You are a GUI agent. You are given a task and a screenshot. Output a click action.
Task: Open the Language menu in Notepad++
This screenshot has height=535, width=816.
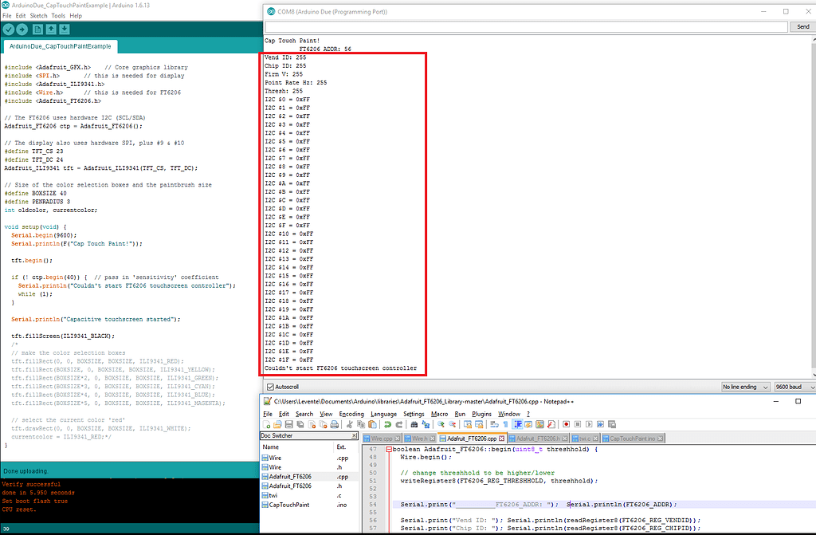[383, 414]
